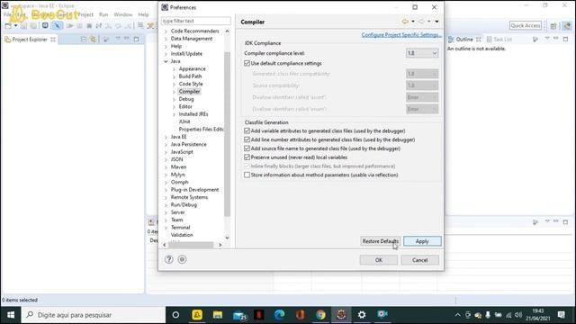The image size is (576, 324).
Task: Click the type filter text field
Action: pos(196,21)
